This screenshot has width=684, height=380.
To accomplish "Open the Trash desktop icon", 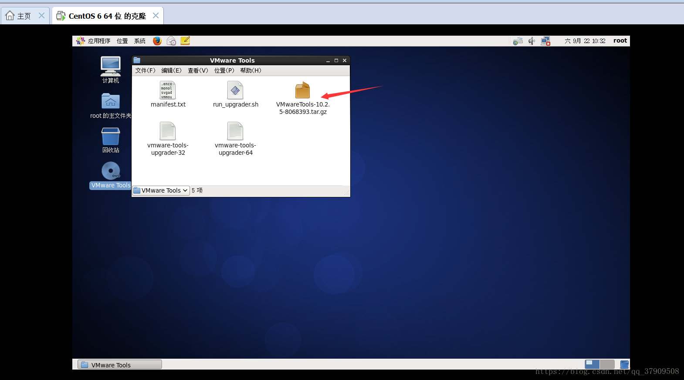I will click(111, 136).
